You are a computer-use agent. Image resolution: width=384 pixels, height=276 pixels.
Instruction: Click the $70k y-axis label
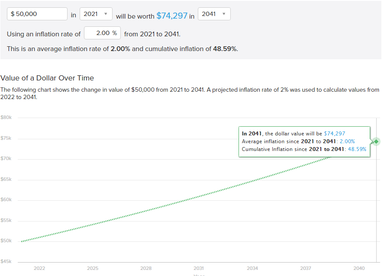[6, 159]
